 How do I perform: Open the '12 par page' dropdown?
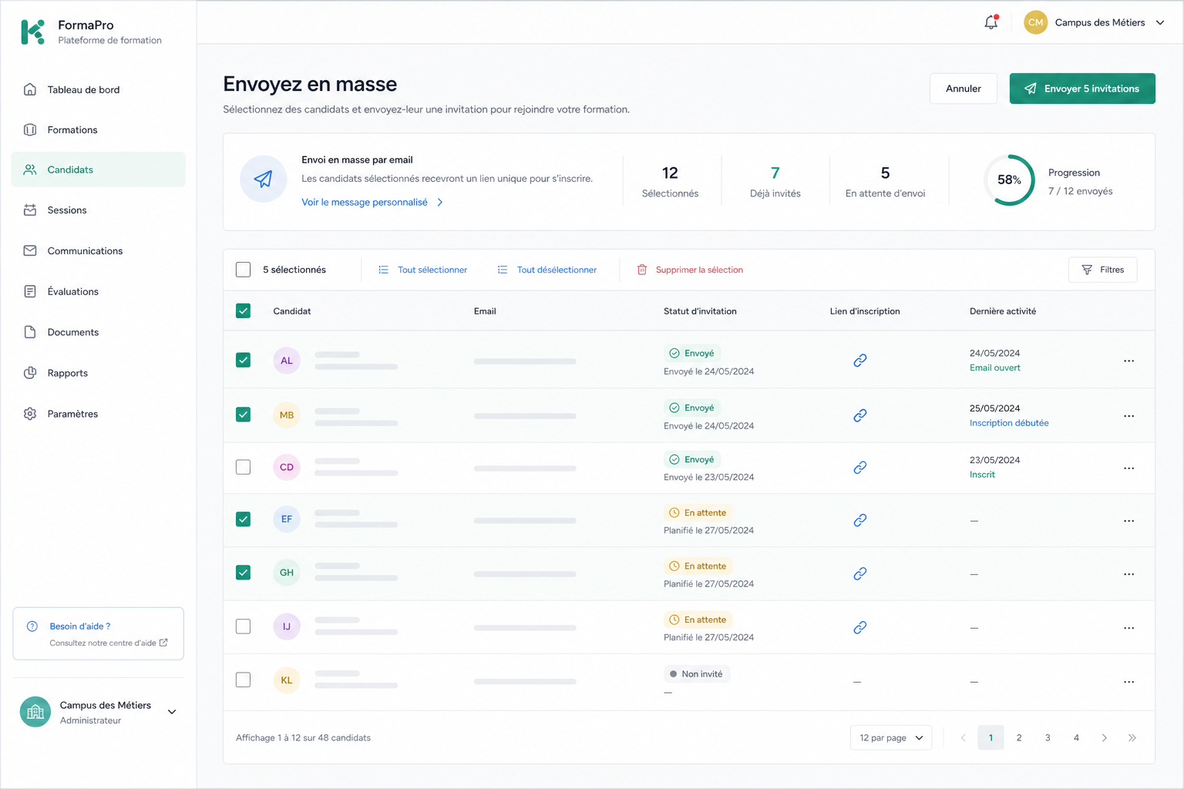(891, 738)
